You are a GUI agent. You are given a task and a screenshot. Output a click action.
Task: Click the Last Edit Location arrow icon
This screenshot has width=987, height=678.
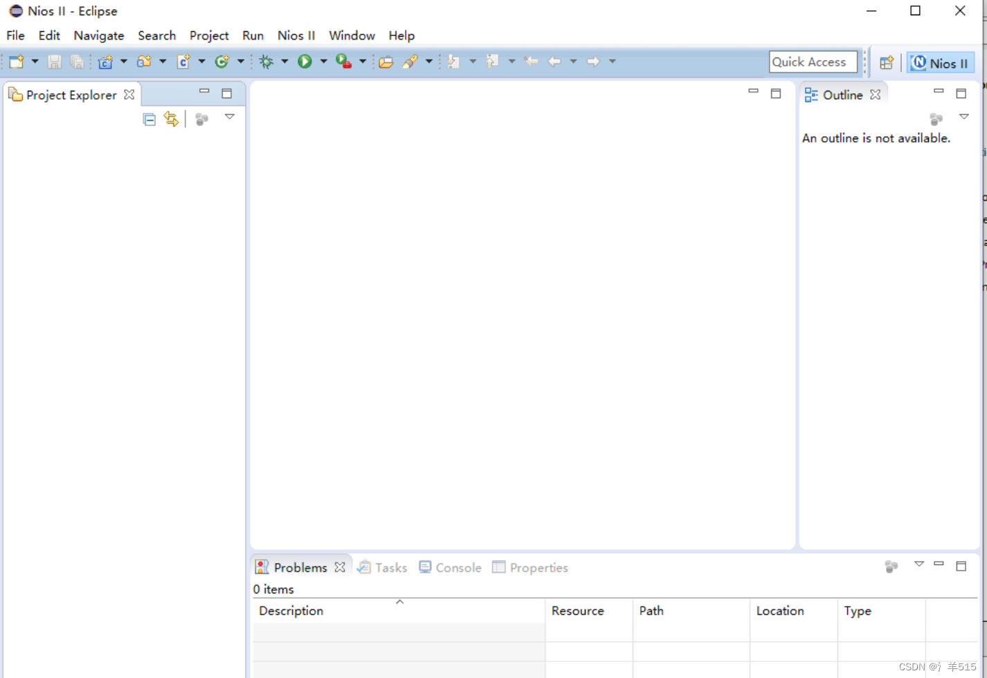pos(531,62)
